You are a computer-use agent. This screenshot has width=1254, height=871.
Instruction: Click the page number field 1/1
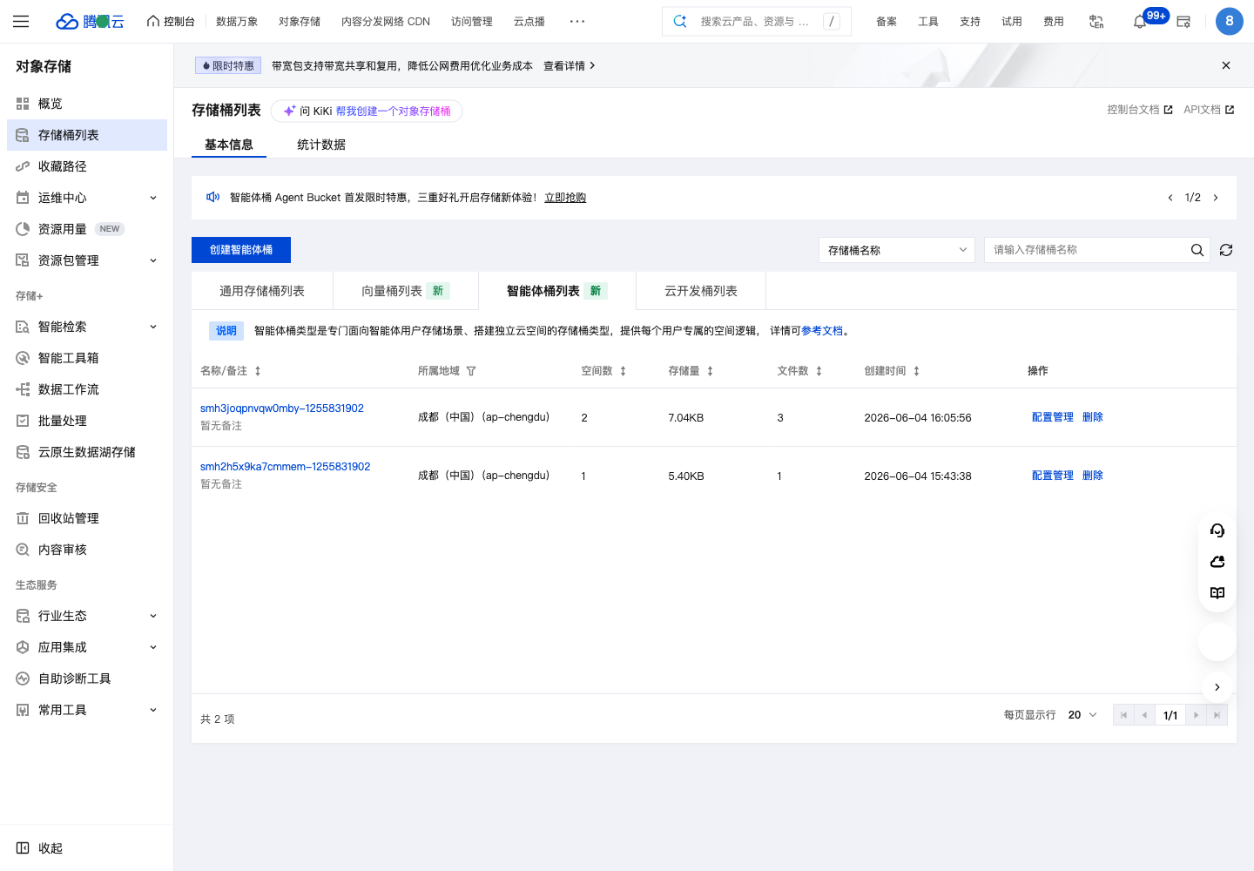tap(1170, 715)
